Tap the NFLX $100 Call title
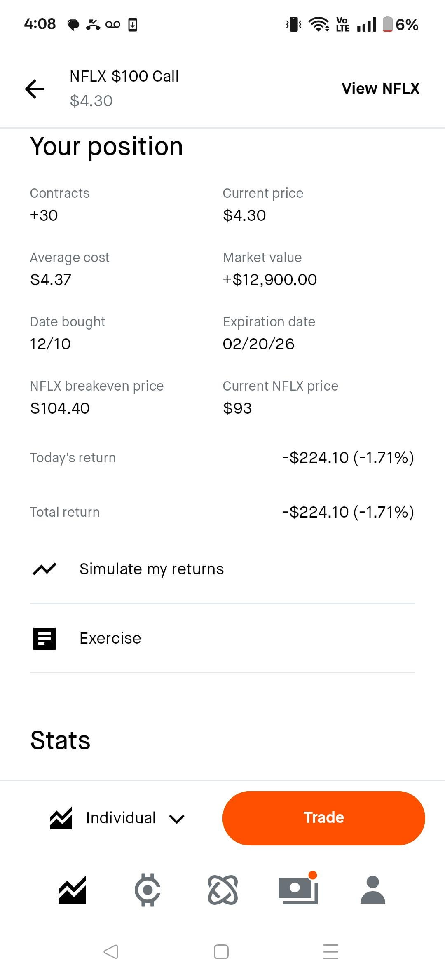Image resolution: width=445 pixels, height=979 pixels. click(124, 76)
